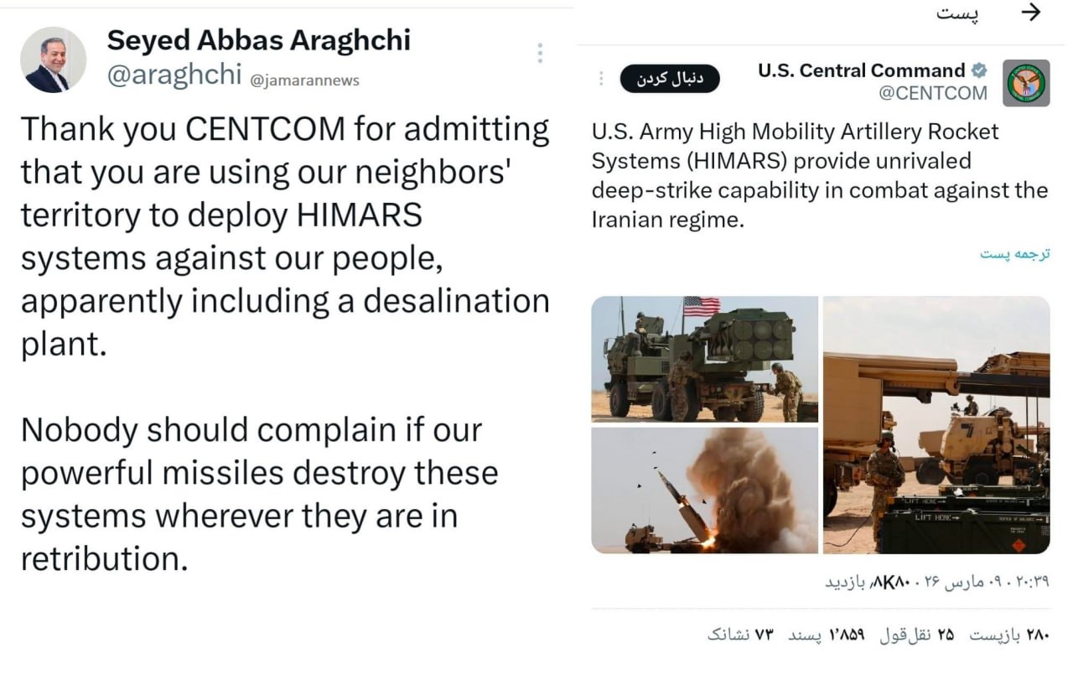Click the @araghchi handle
Screen dimensions: 1073x680
pyautogui.click(x=174, y=75)
